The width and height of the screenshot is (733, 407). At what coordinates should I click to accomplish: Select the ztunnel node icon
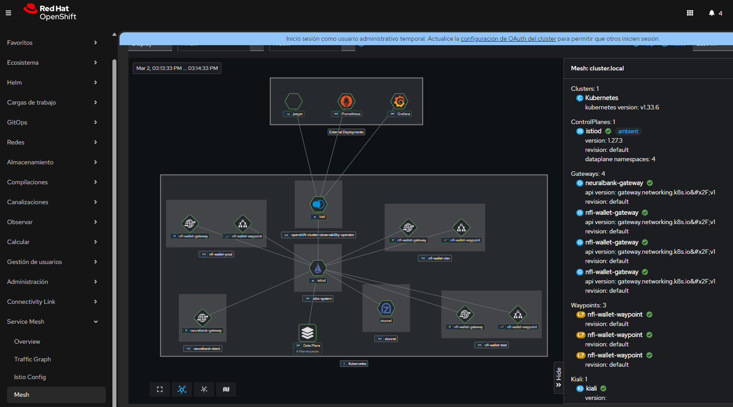pos(386,308)
